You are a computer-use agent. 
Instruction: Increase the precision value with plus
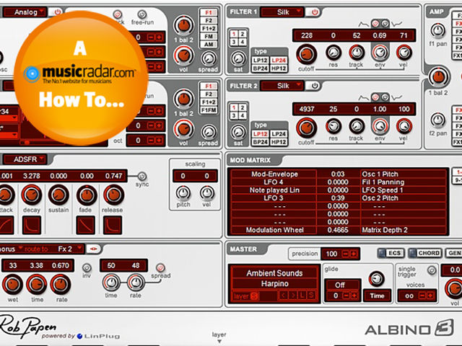354,254
